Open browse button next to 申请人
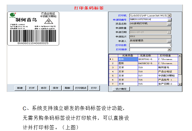 click(x=169, y=41)
